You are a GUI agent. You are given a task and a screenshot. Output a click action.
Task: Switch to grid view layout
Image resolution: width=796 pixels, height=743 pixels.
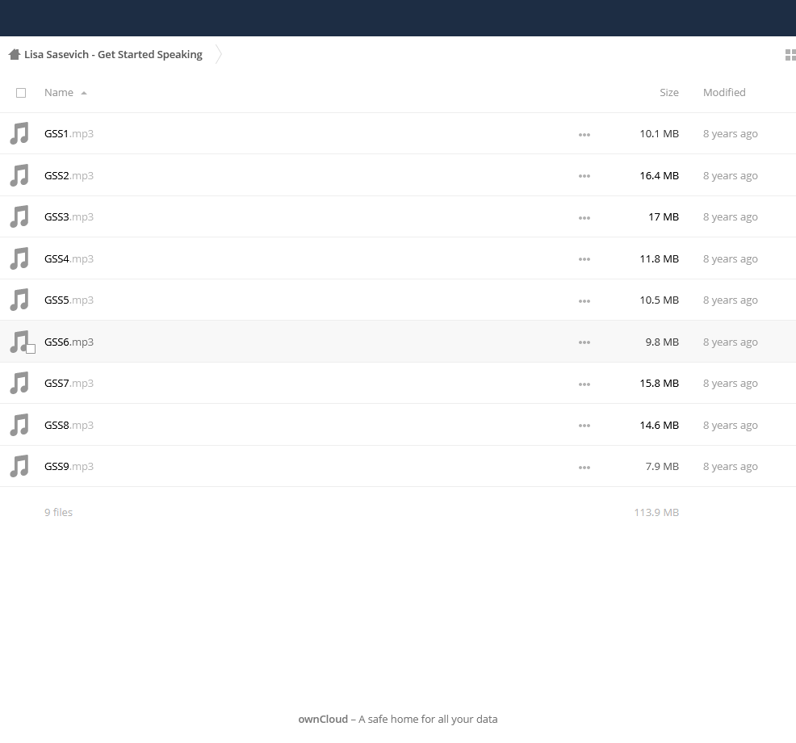(x=790, y=55)
